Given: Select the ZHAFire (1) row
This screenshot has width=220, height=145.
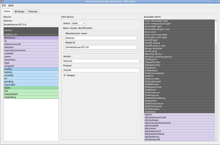Looking at the screenshot, I should (31, 35).
